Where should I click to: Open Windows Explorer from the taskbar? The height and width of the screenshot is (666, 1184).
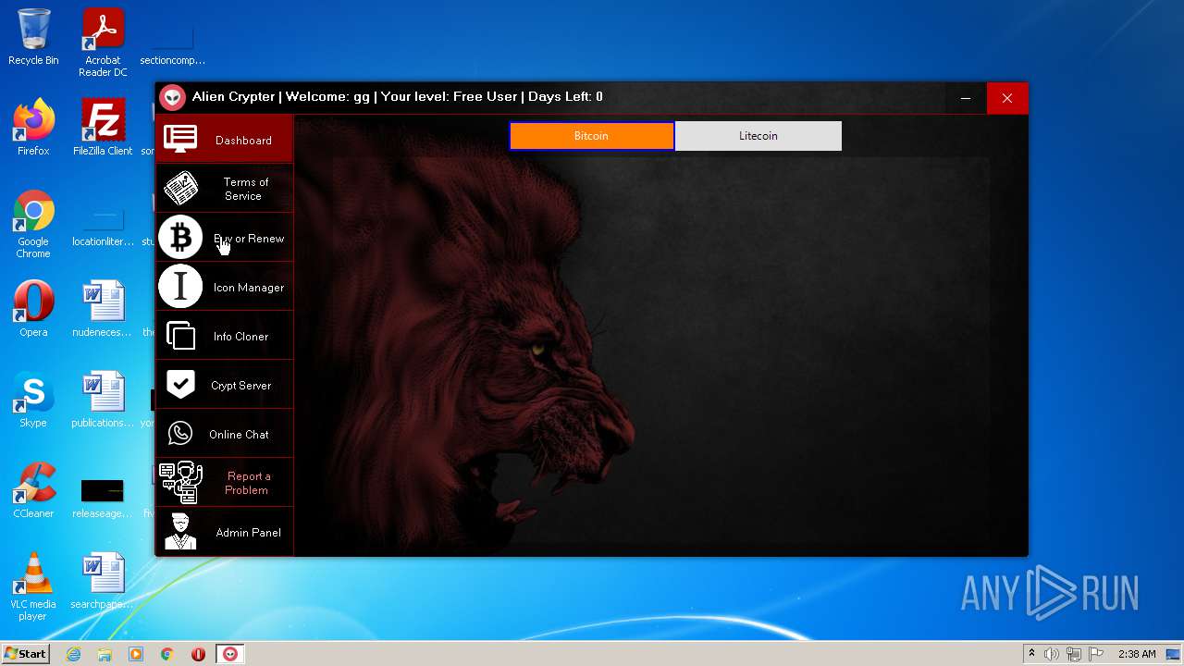pyautogui.click(x=105, y=654)
